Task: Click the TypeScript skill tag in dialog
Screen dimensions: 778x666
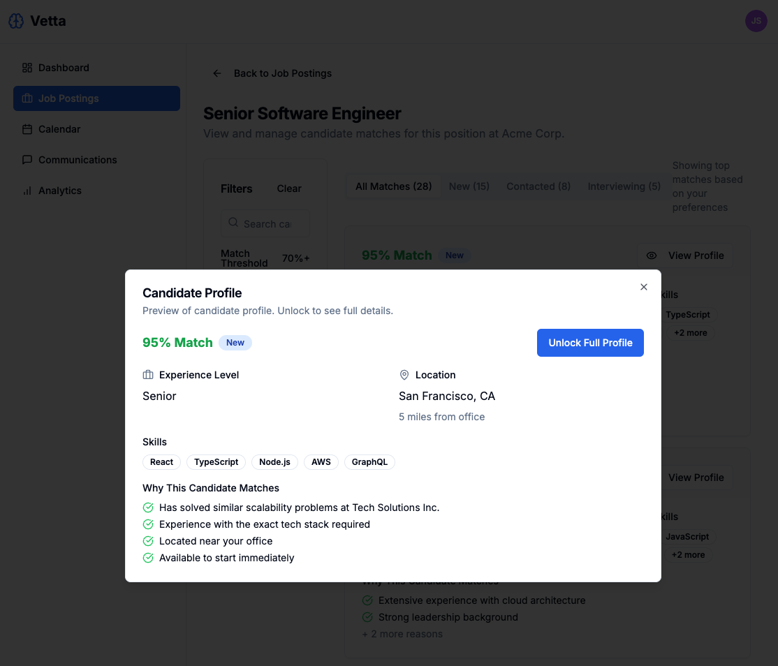Action: [216, 462]
